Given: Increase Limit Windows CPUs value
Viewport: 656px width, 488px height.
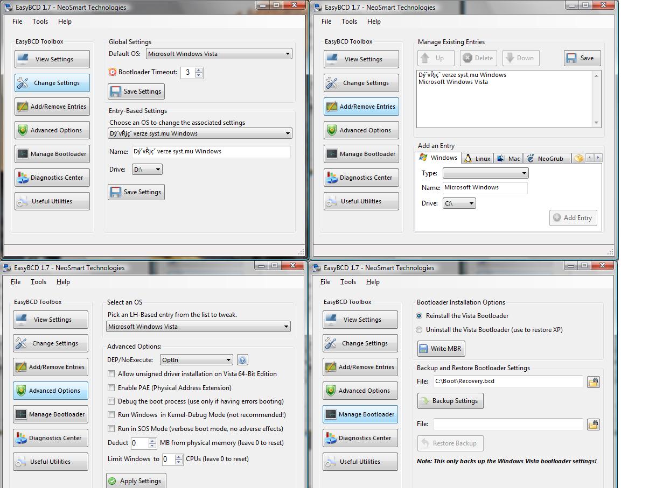Looking at the screenshot, I should pyautogui.click(x=179, y=457).
